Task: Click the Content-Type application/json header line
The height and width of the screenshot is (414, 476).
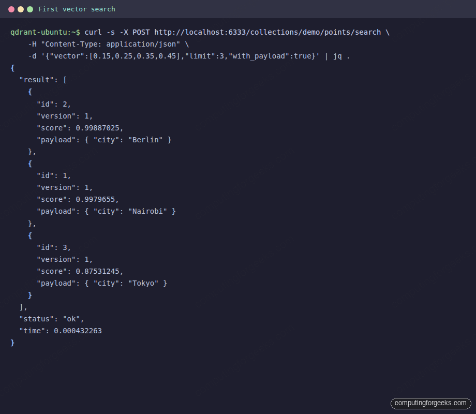Action: (x=108, y=45)
